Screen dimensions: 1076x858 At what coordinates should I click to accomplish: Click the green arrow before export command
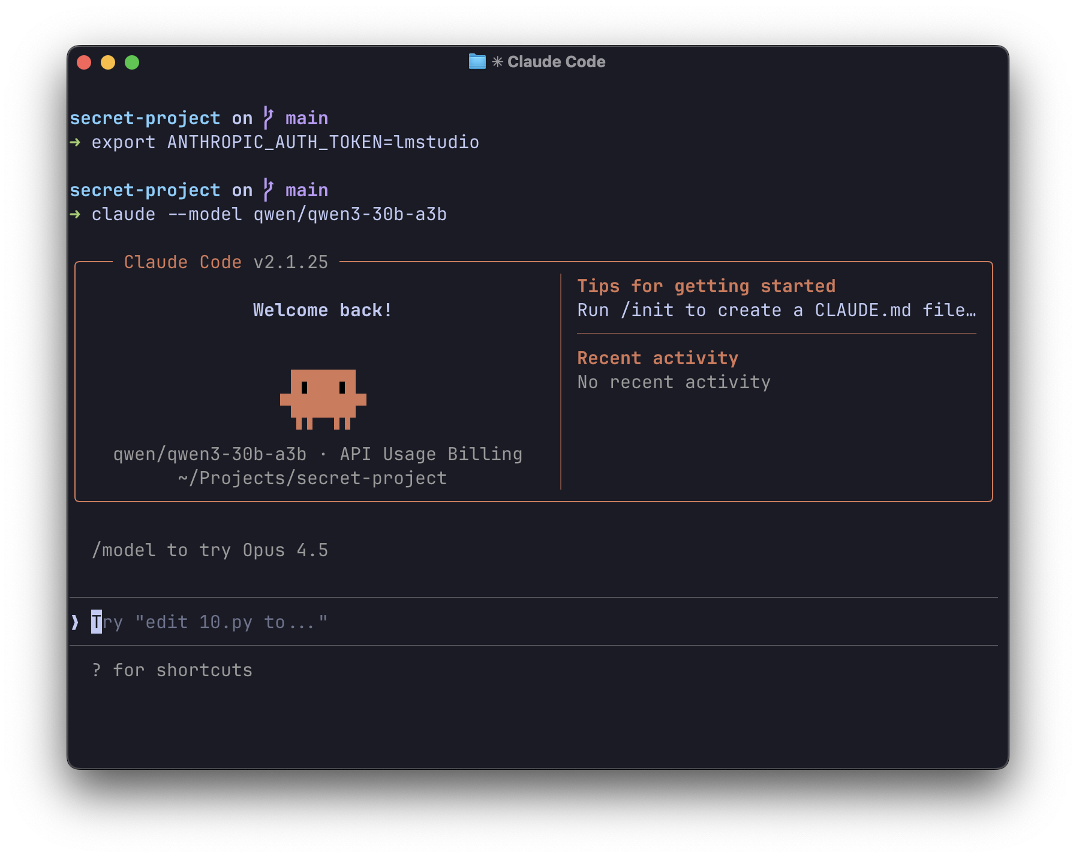click(x=75, y=142)
